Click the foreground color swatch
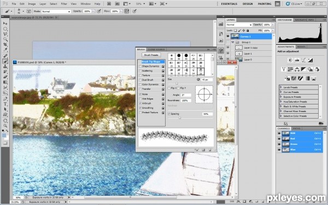The image size is (328, 205). (4, 136)
